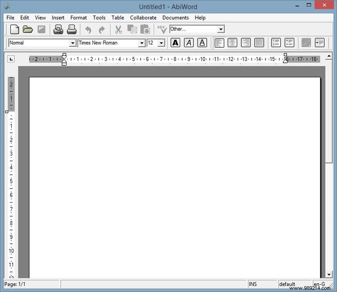Cut selection with scissors icon
This screenshot has height=292, width=337.
tap(119, 30)
